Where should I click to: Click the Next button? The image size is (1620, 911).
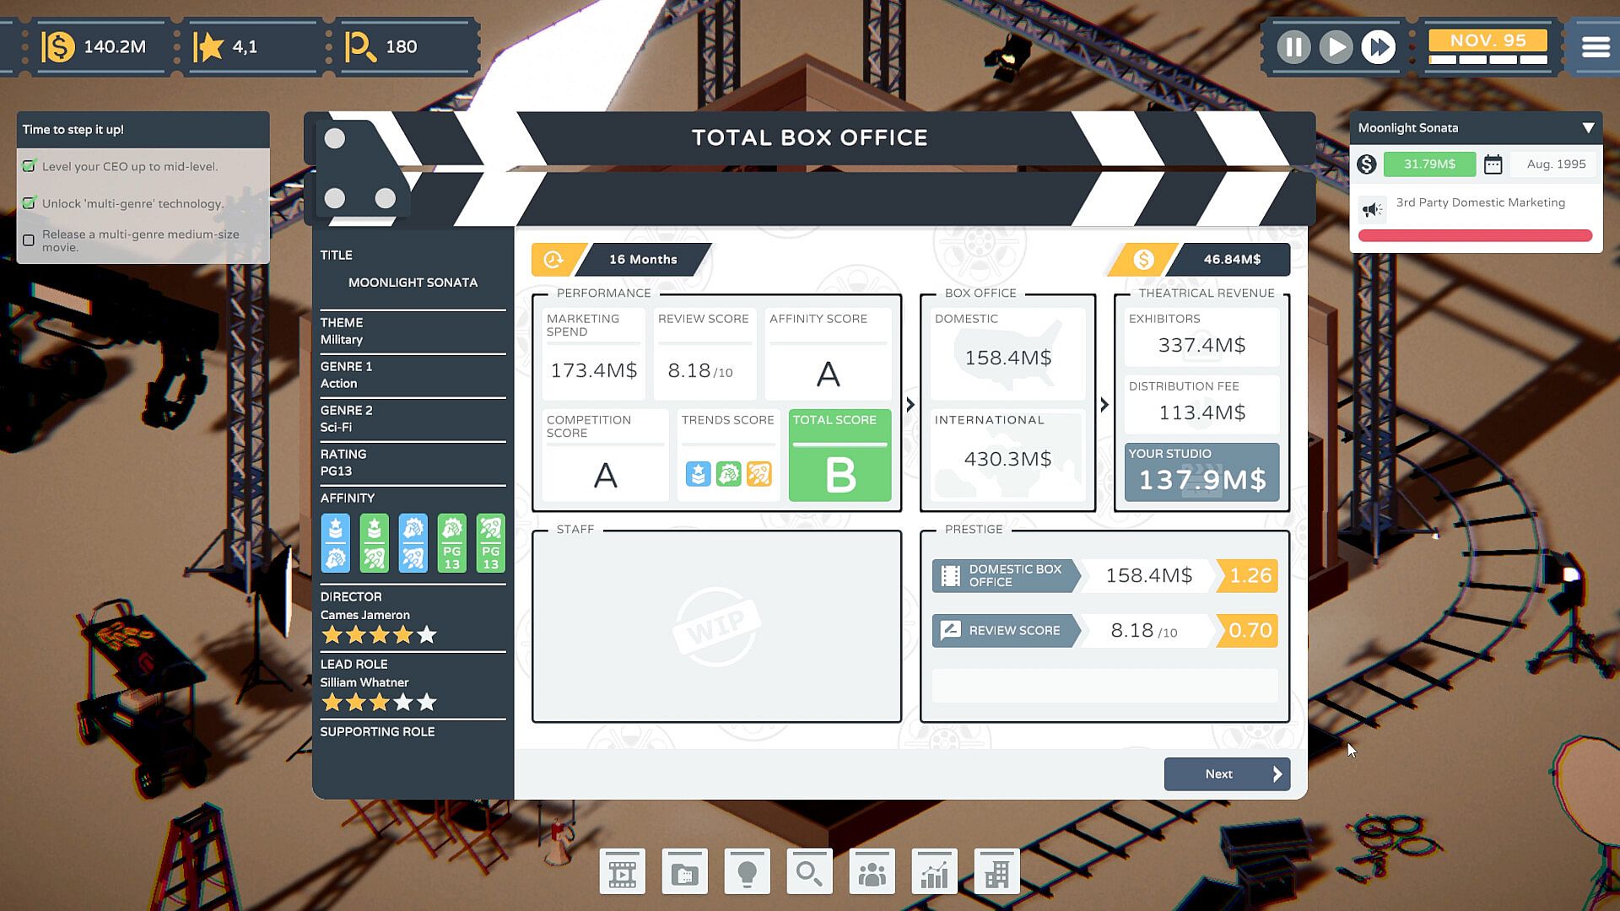tap(1227, 774)
